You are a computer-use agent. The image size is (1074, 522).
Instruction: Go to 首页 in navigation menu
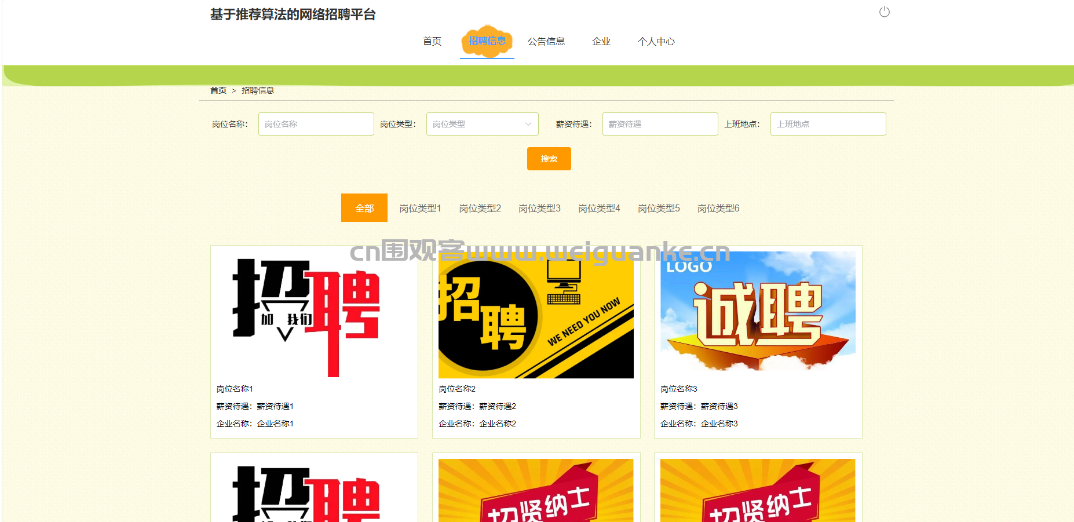[432, 41]
